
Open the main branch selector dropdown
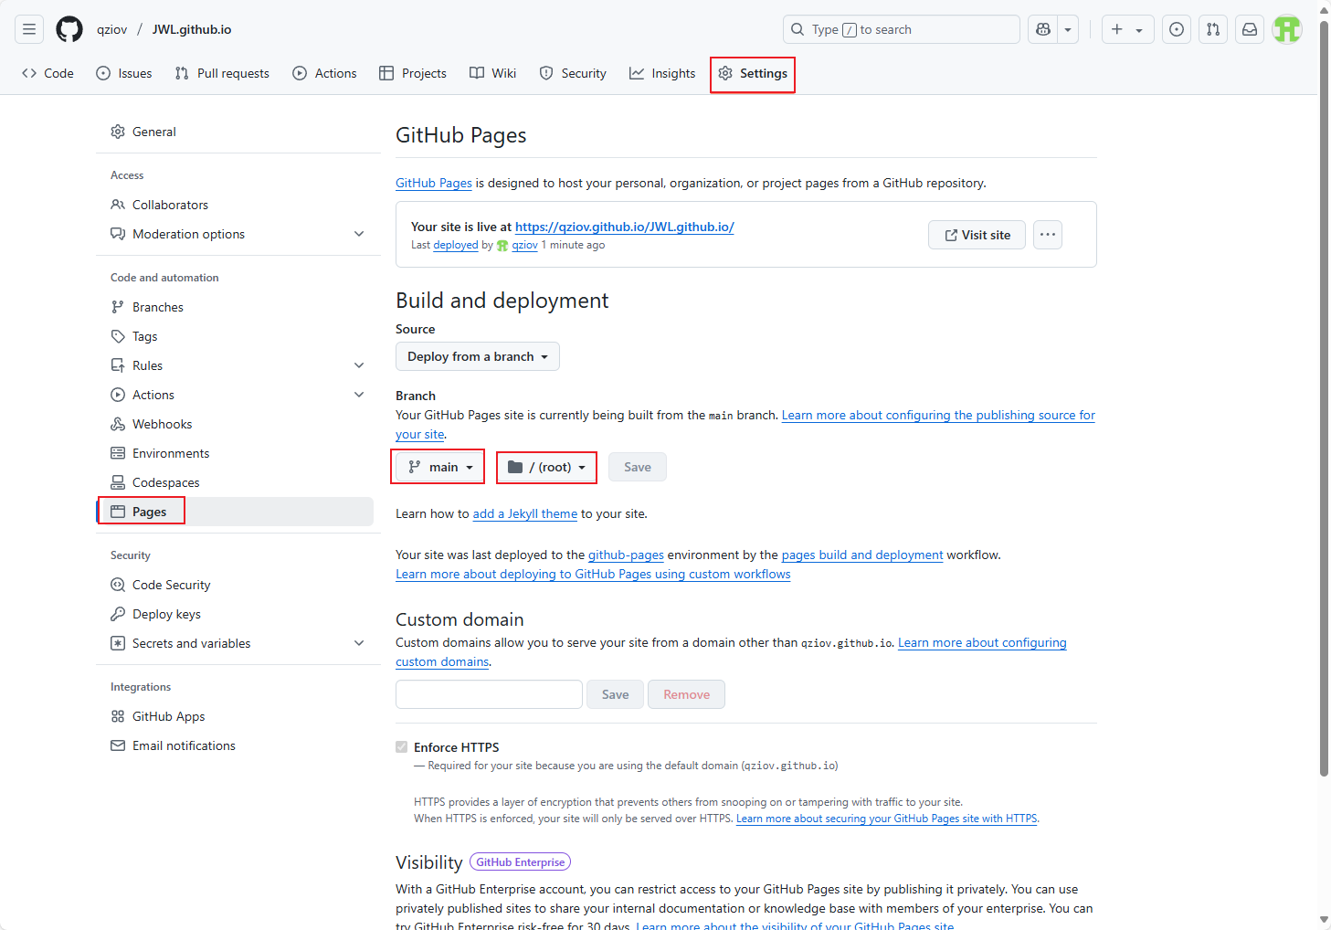click(x=440, y=467)
